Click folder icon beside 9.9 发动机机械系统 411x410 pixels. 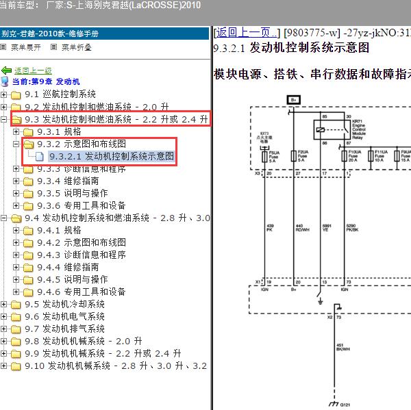(16, 354)
